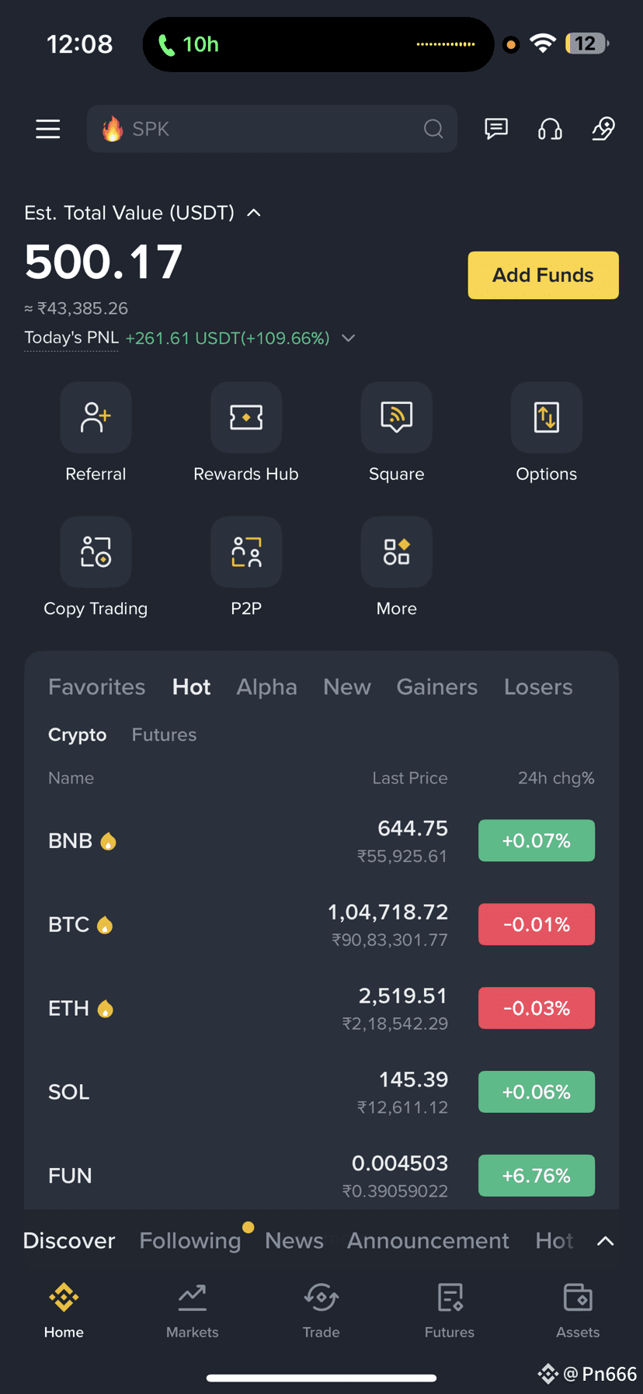The height and width of the screenshot is (1394, 643).
Task: Expand Today's PNL dropdown chevron
Action: [349, 338]
